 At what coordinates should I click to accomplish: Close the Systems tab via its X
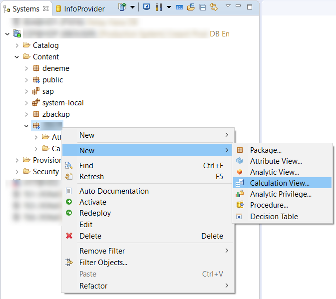click(x=46, y=8)
